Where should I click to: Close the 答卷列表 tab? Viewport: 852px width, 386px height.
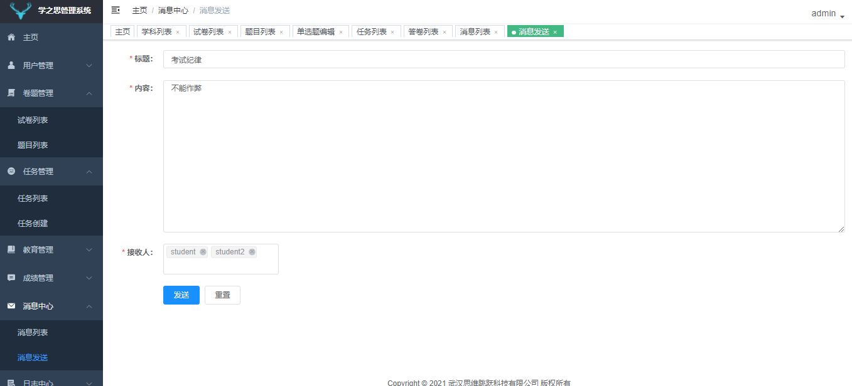pyautogui.click(x=445, y=32)
